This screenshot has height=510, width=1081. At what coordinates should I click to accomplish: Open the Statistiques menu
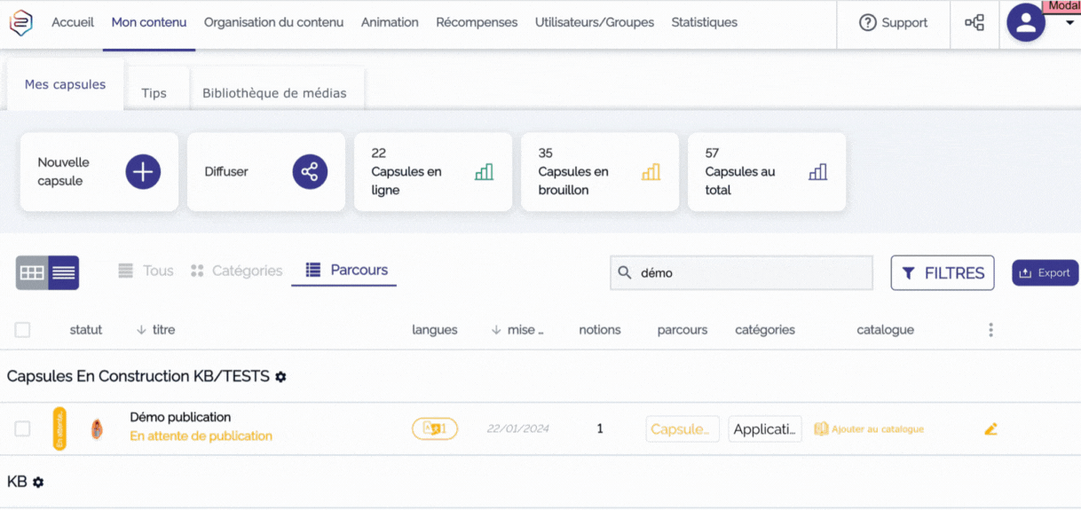(x=704, y=23)
